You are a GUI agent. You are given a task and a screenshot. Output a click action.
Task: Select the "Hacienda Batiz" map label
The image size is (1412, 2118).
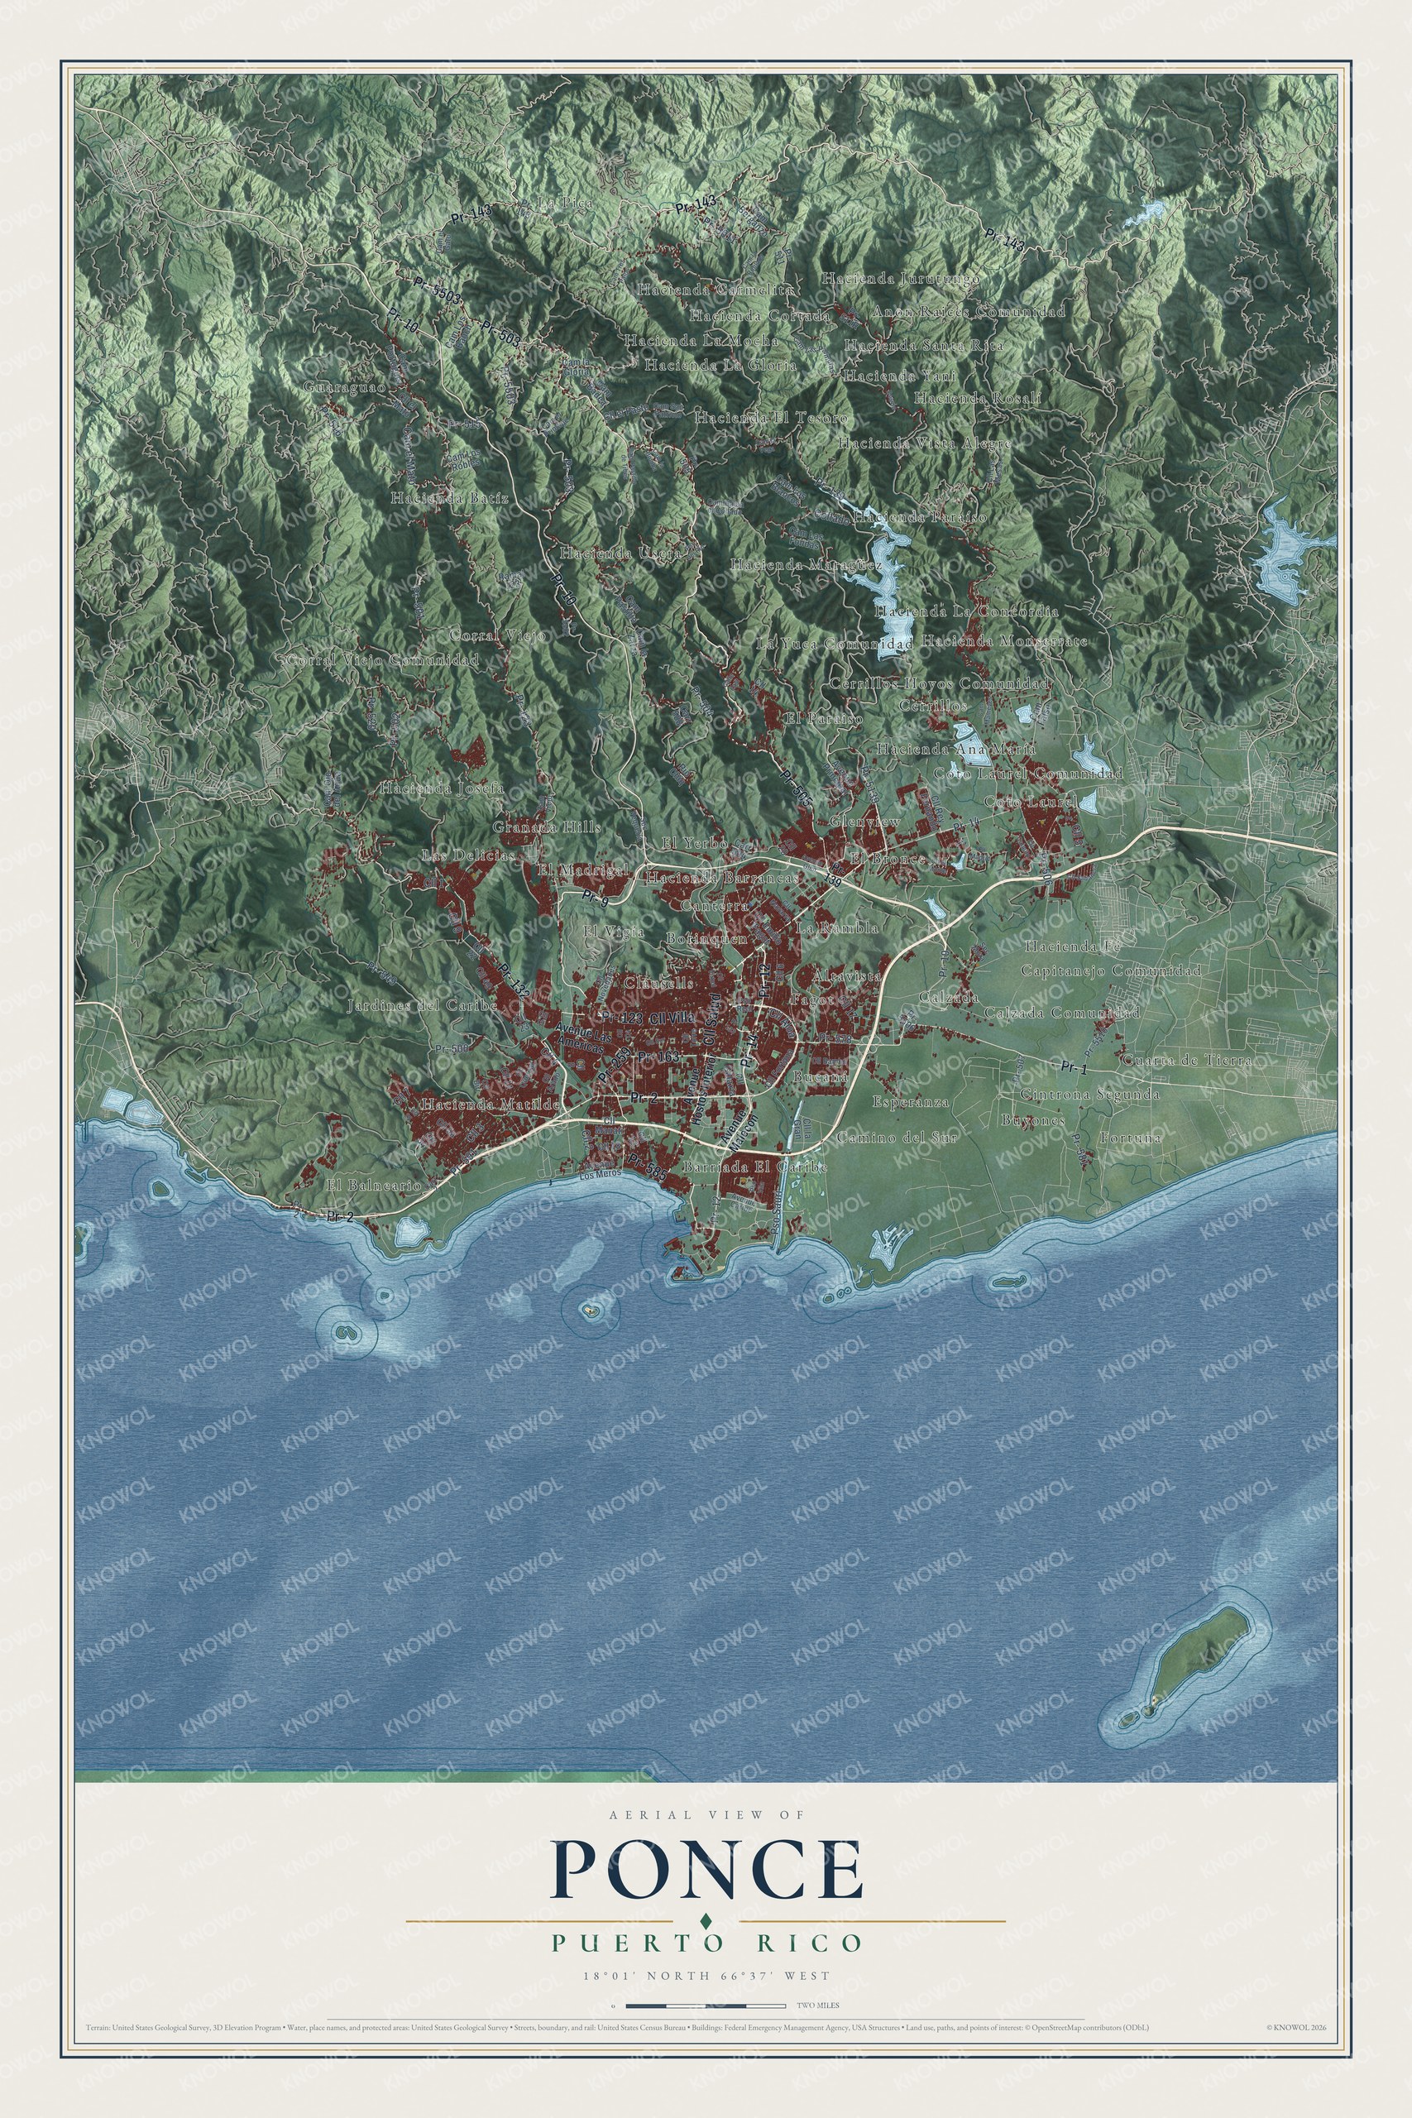click(449, 497)
